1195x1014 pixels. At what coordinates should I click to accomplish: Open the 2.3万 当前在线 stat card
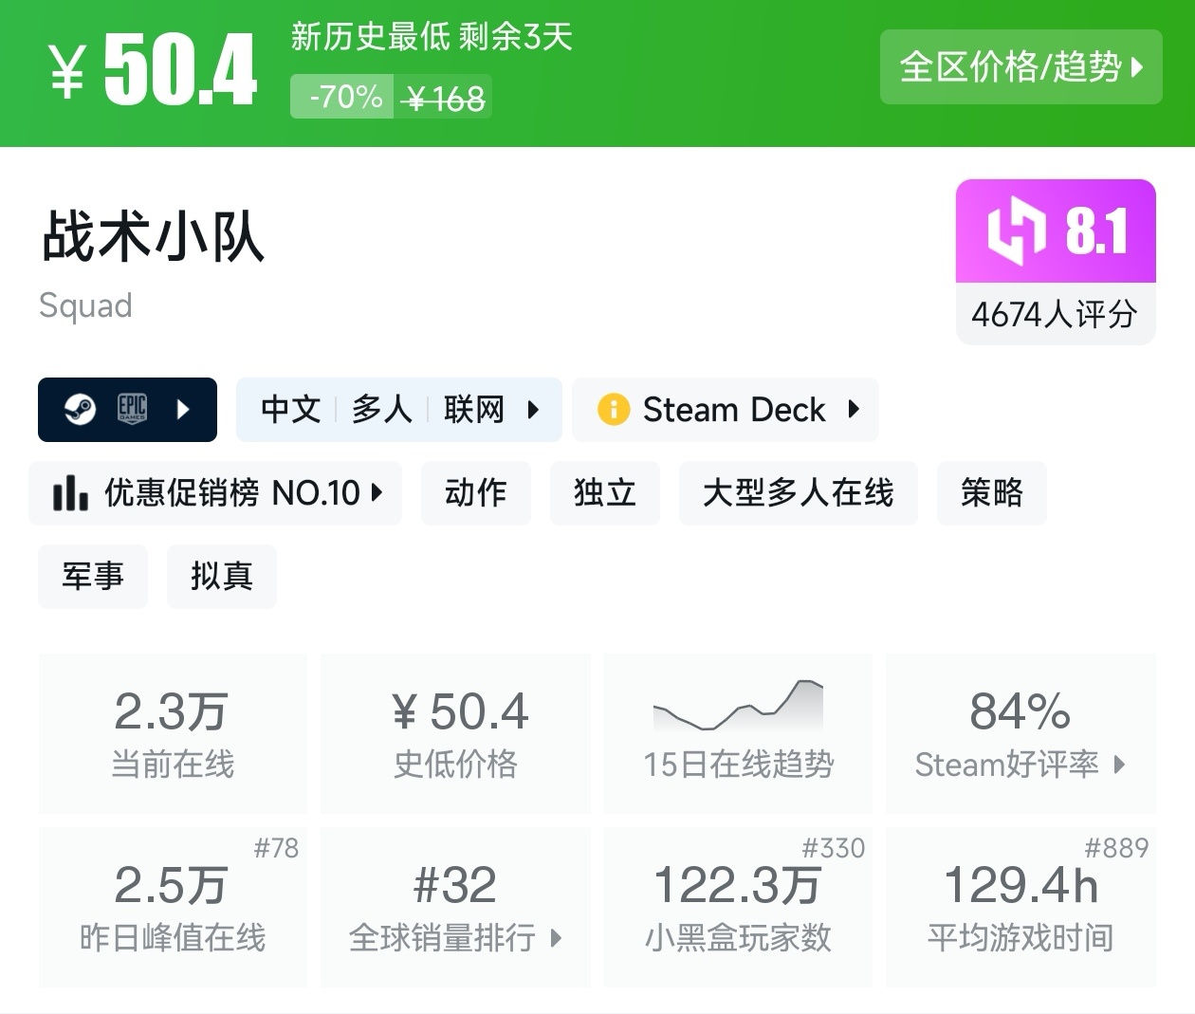coord(173,732)
